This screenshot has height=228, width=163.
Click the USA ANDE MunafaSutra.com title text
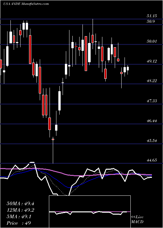[x=26, y=4]
